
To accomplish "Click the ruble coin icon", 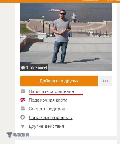I will [x=23, y=117].
